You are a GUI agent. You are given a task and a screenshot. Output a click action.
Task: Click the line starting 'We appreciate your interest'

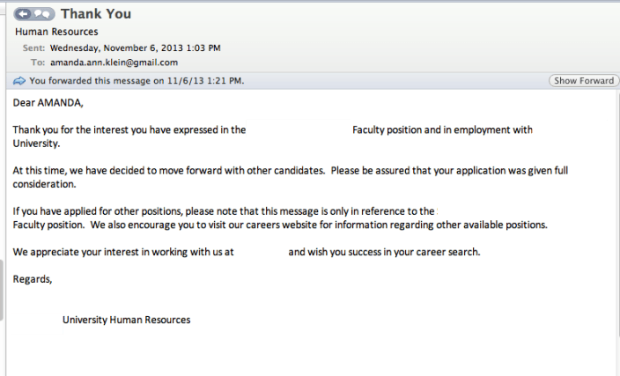click(123, 252)
